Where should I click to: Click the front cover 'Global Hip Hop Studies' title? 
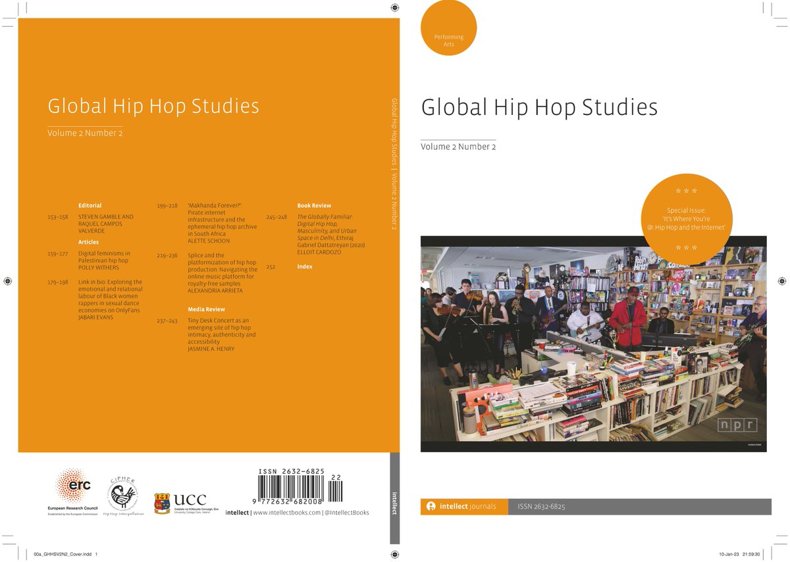click(539, 106)
